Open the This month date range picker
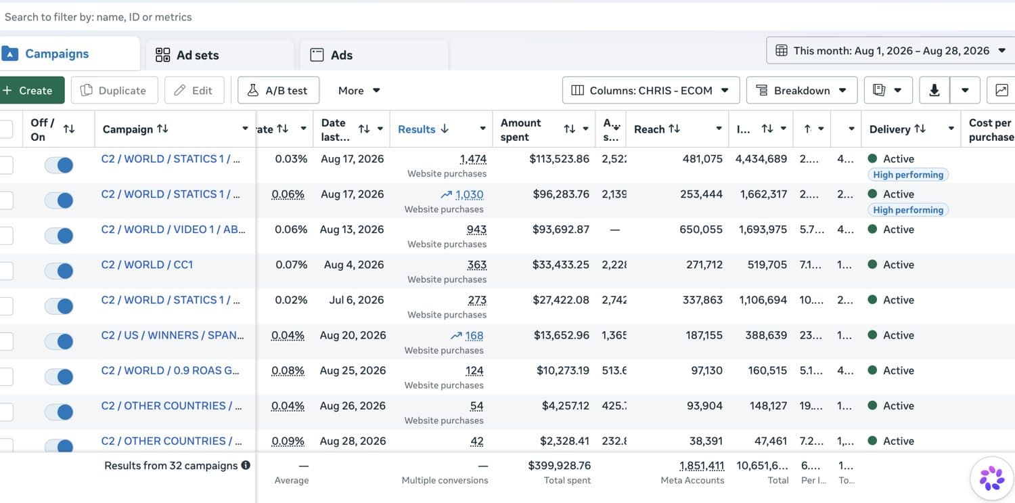Image resolution: width=1015 pixels, height=503 pixels. 890,51
